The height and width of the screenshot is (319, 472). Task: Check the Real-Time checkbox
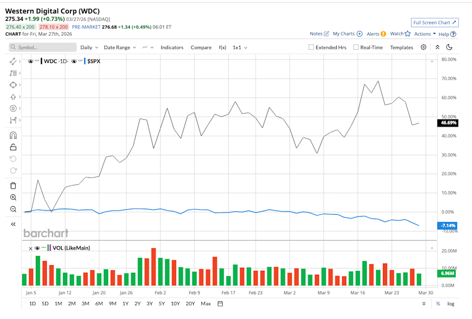(x=356, y=47)
